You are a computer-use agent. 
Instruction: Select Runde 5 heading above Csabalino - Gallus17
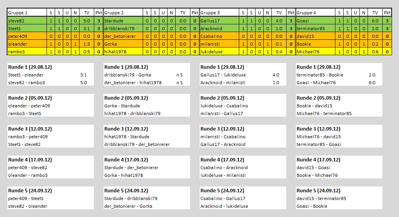coord(222,190)
